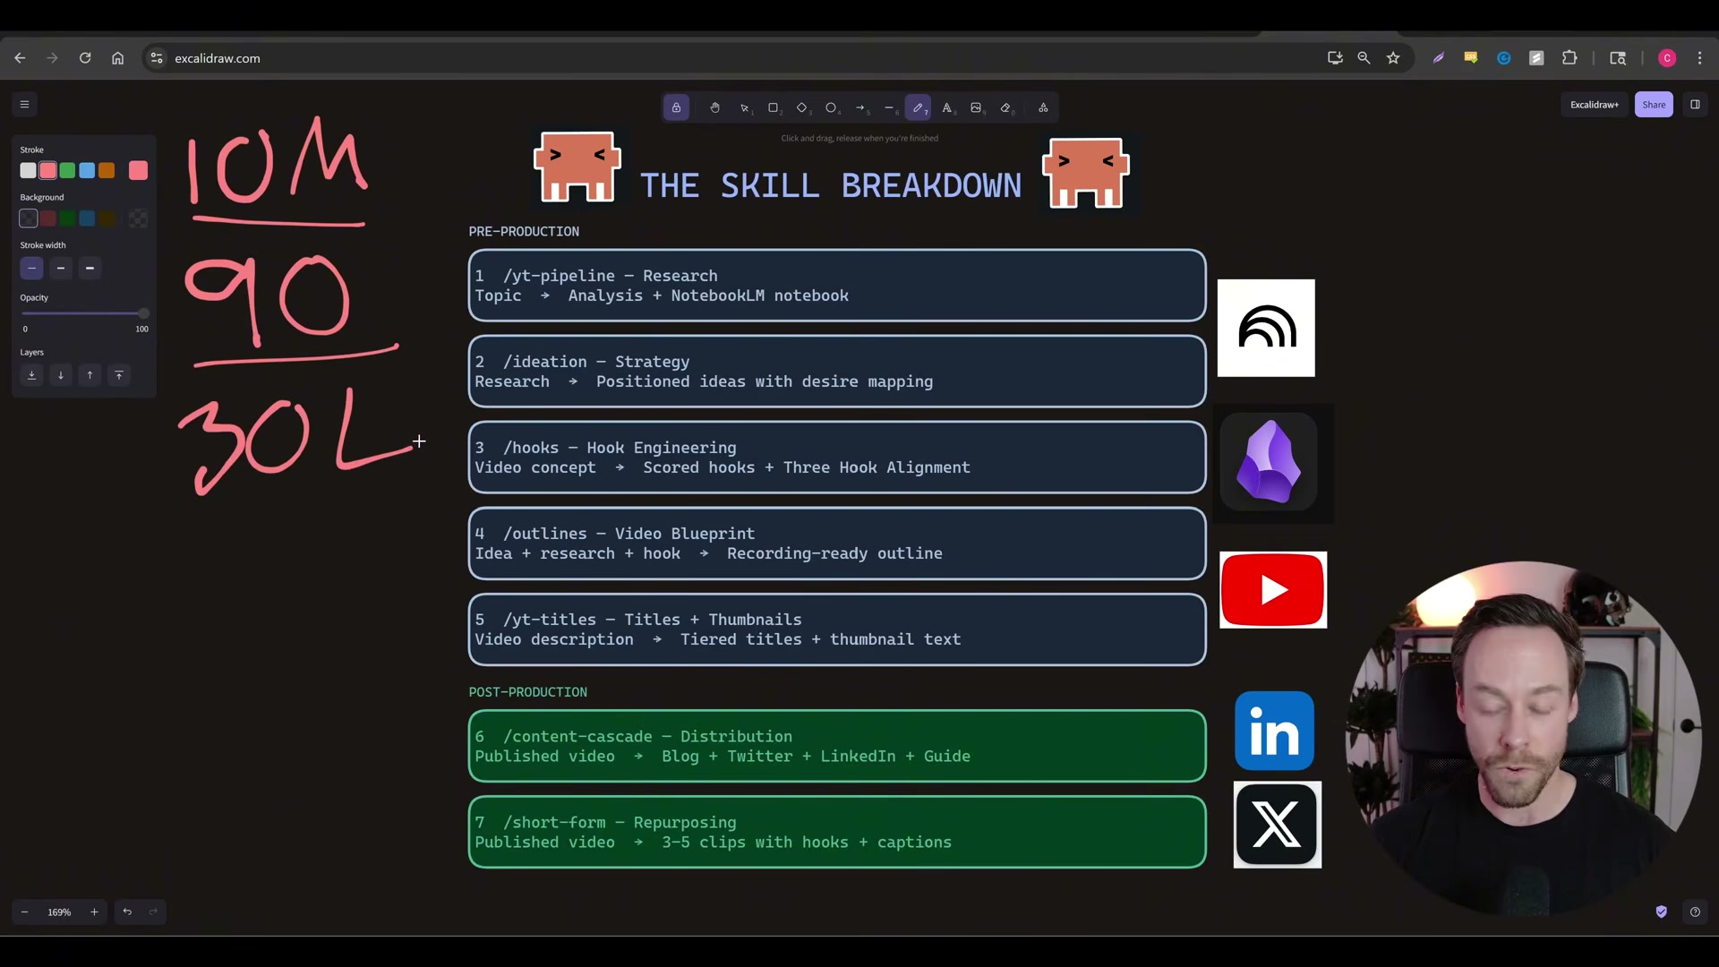Select the Rectangle tool
Viewport: 1719px width, 967px height.
(774, 107)
